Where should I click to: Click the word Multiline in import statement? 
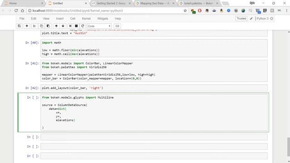point(106,97)
